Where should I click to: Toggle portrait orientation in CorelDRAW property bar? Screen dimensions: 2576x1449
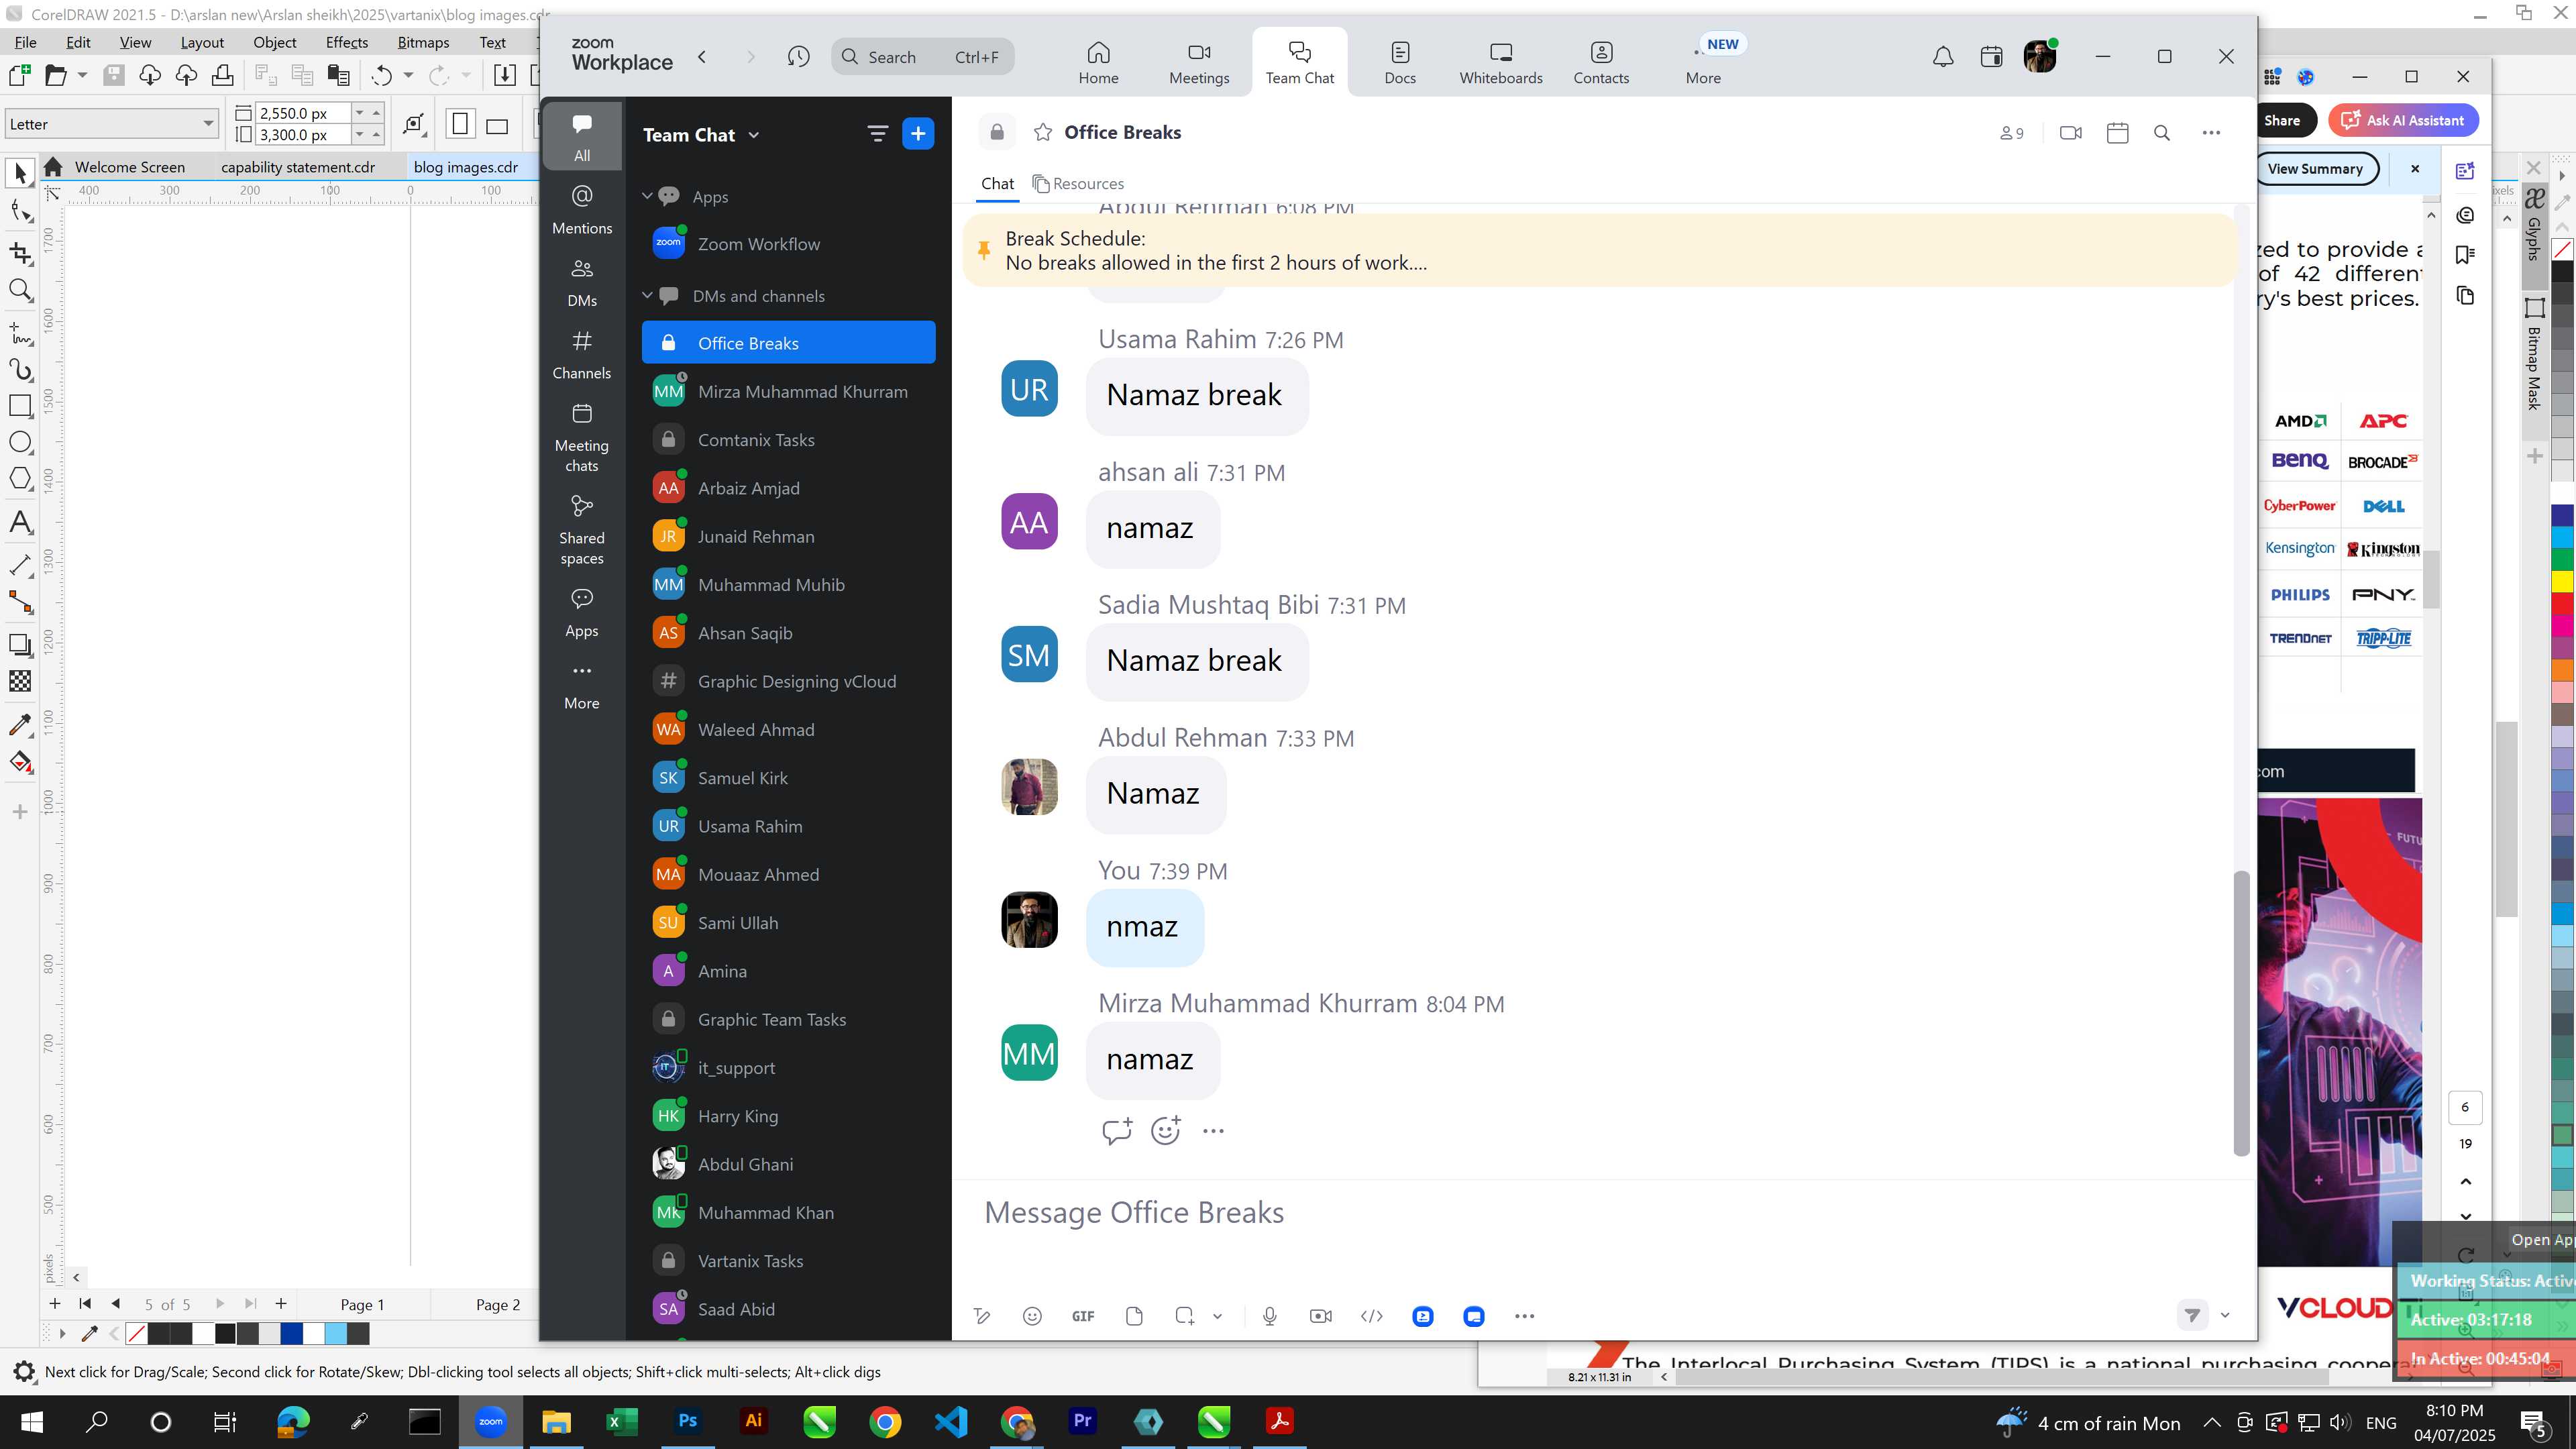coord(460,125)
